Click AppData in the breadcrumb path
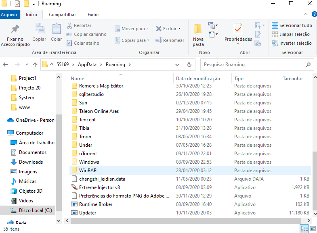The image size is (317, 233). click(x=87, y=64)
